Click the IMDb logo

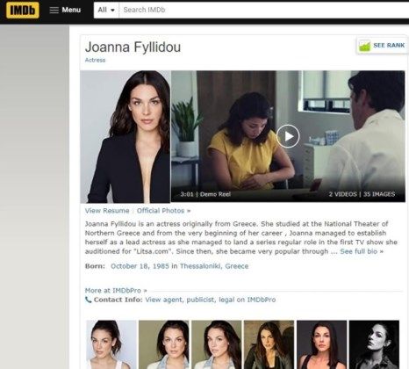click(23, 10)
